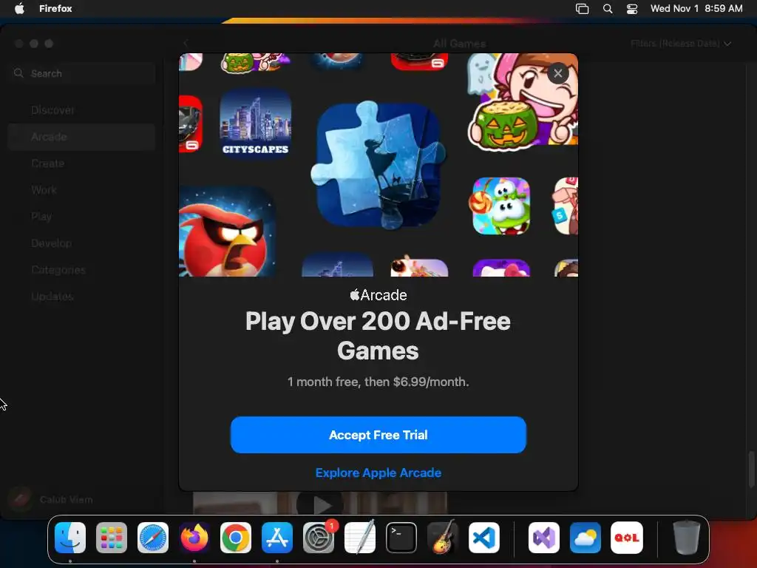Expand the Filters (Release Date) dropdown
The height and width of the screenshot is (568, 757).
[x=680, y=44]
